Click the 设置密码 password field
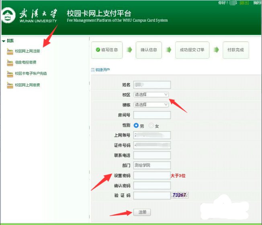Viewport: 262px width, 225px height. tap(152, 175)
